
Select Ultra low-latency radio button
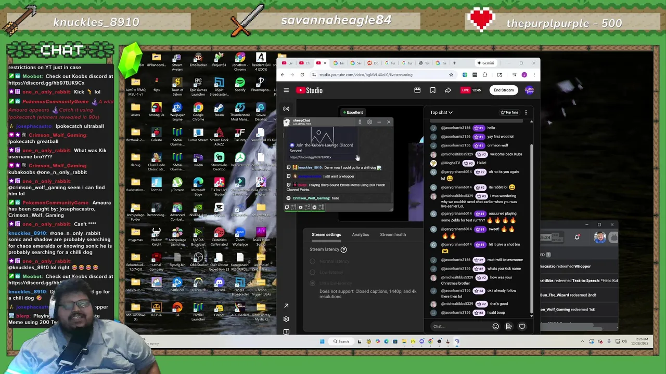[x=312, y=283]
